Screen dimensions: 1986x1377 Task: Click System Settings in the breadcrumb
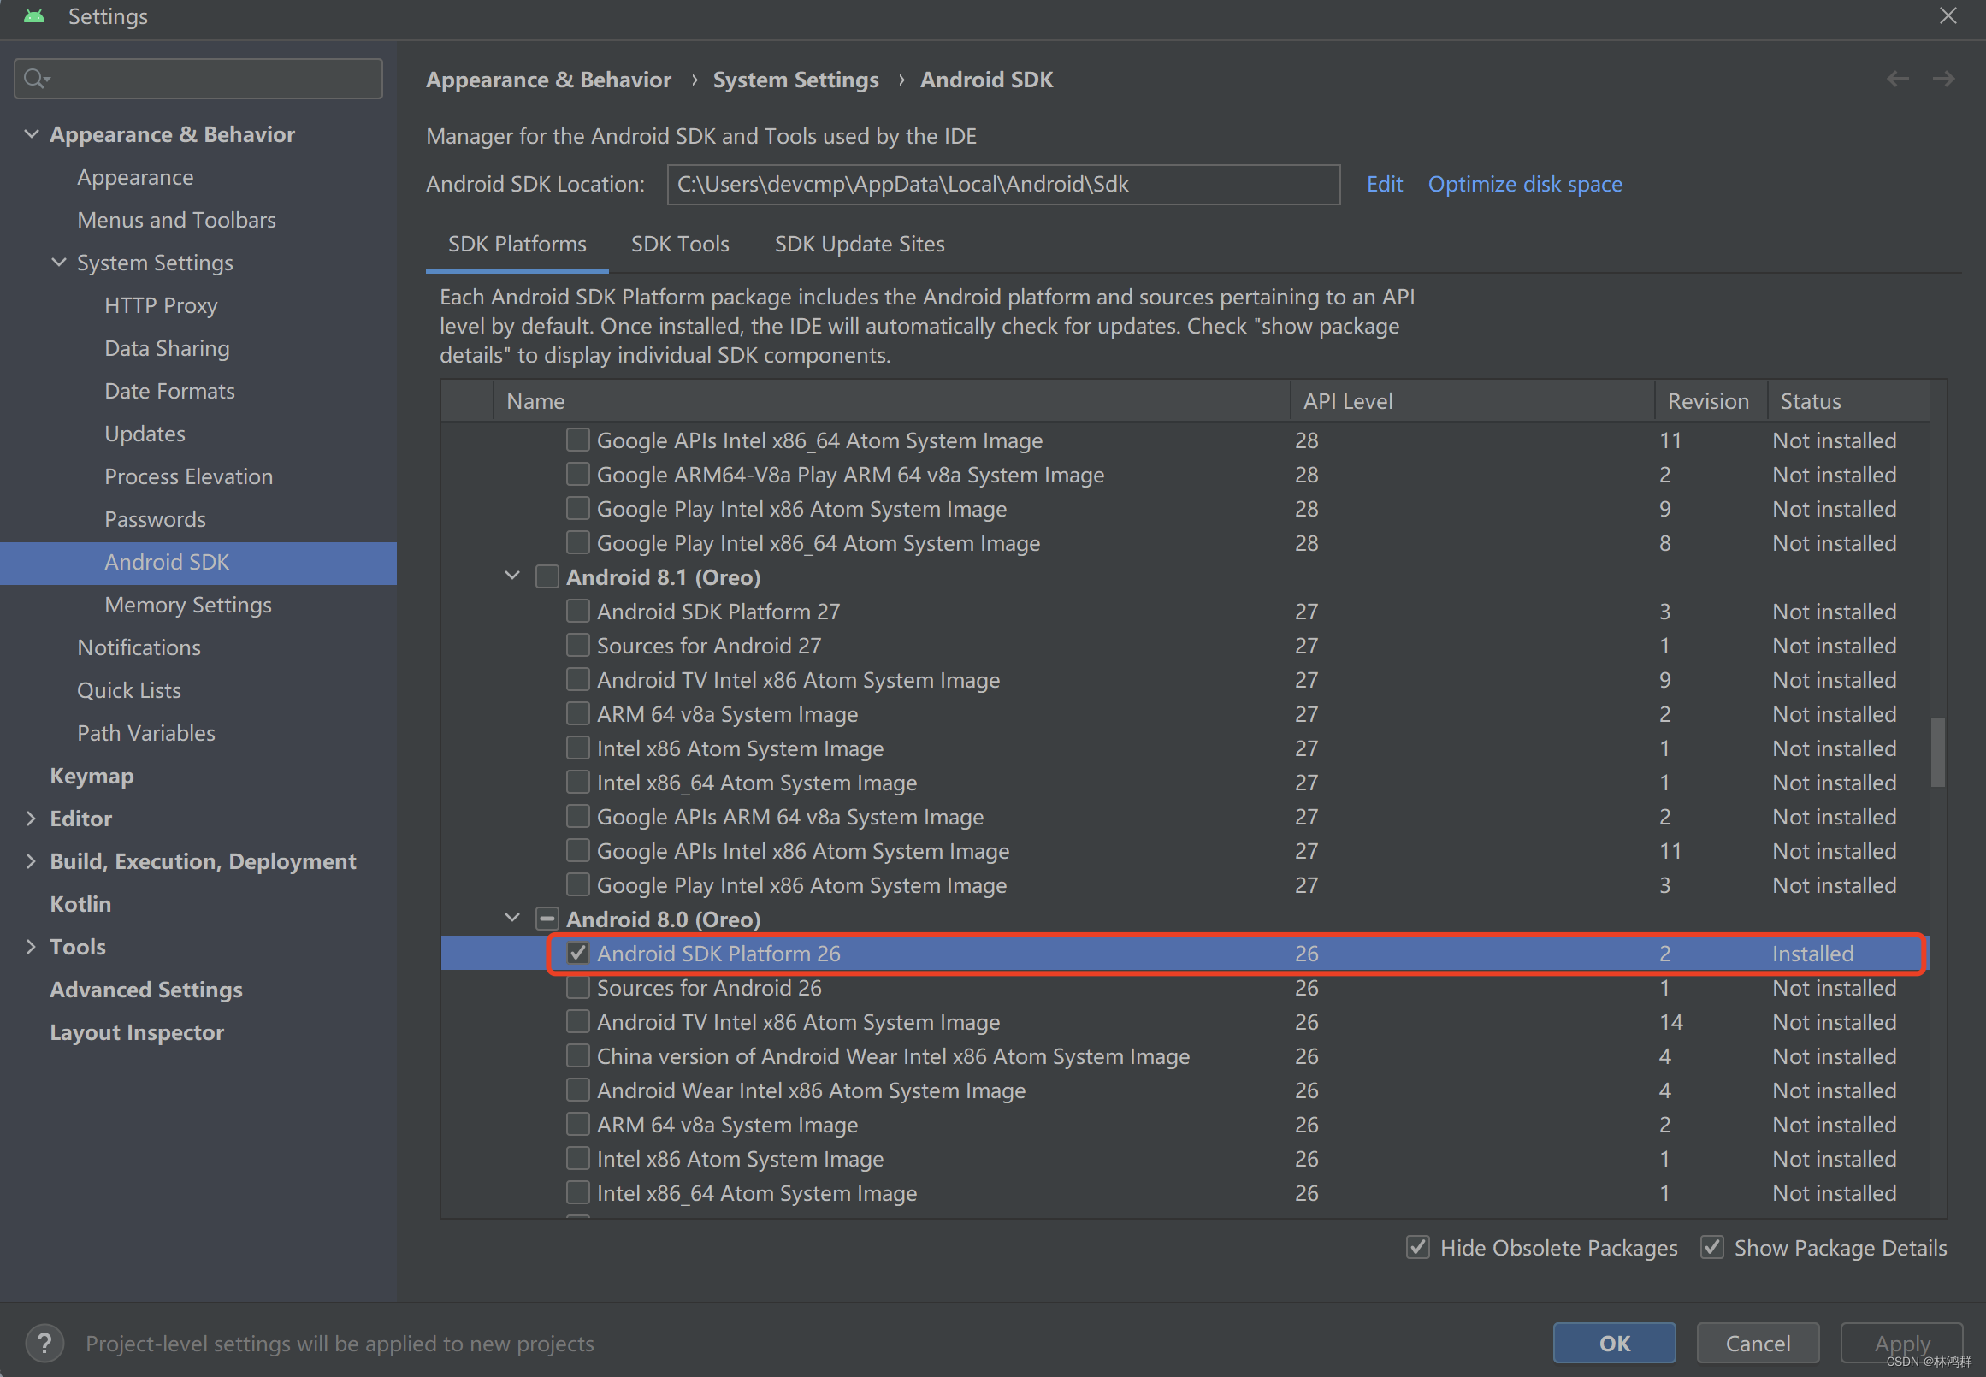click(795, 80)
